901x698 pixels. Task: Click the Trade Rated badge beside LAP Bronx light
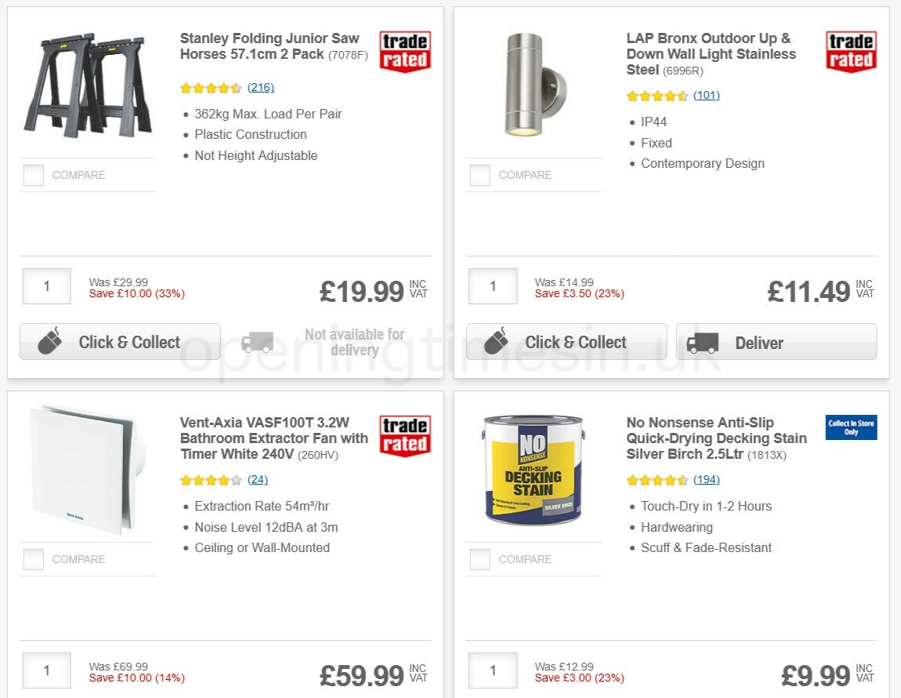tap(851, 49)
